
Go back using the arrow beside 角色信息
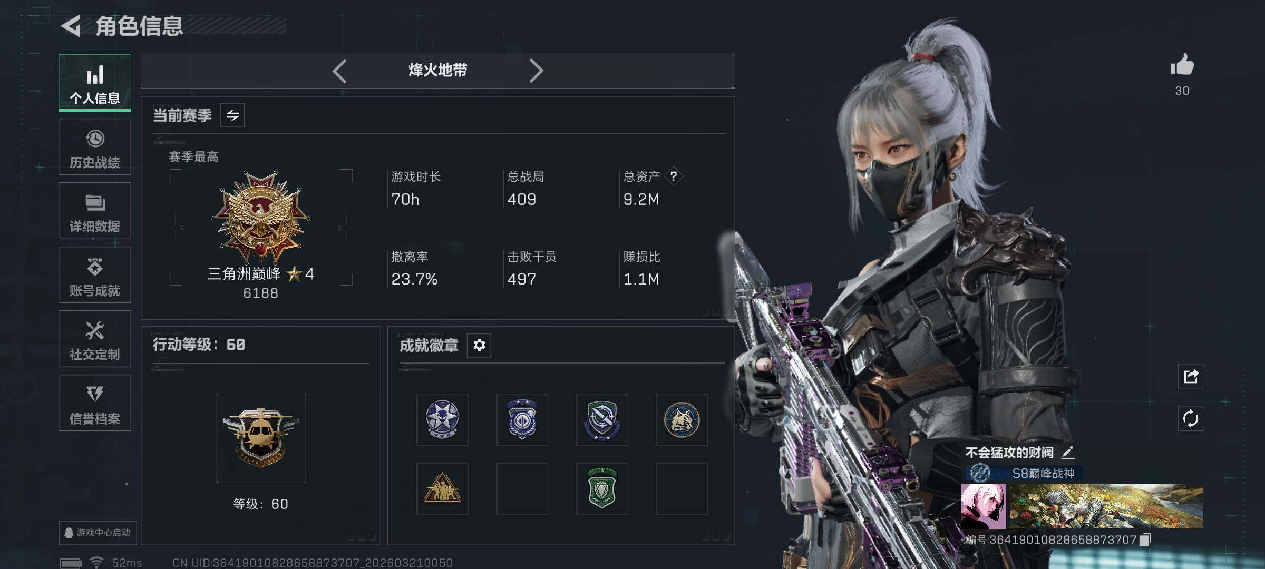[x=71, y=26]
